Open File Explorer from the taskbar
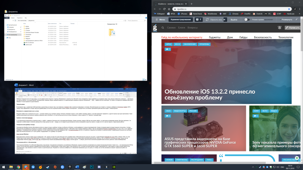This screenshot has width=303, height=170. point(11,167)
